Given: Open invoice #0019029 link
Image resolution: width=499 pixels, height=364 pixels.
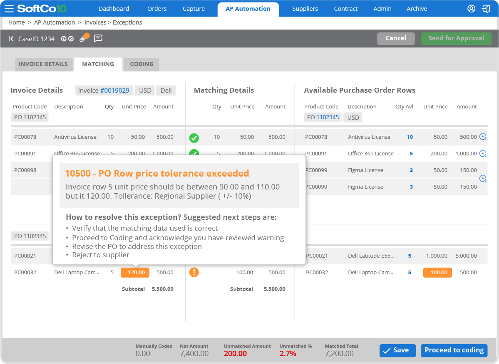Looking at the screenshot, I should click(x=114, y=90).
